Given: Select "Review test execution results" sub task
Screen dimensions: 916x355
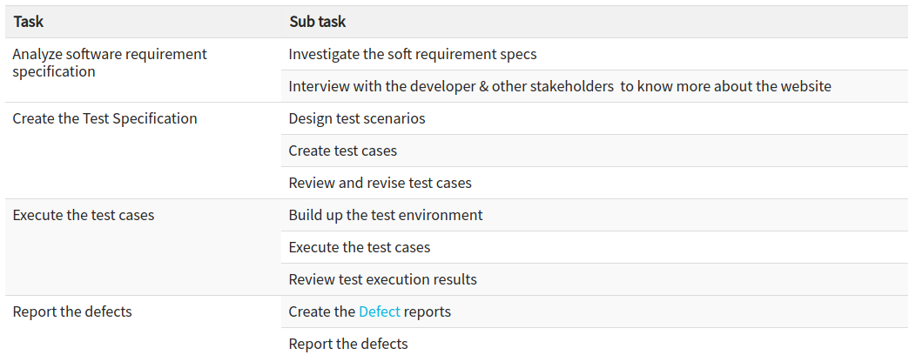Looking at the screenshot, I should coord(382,279).
